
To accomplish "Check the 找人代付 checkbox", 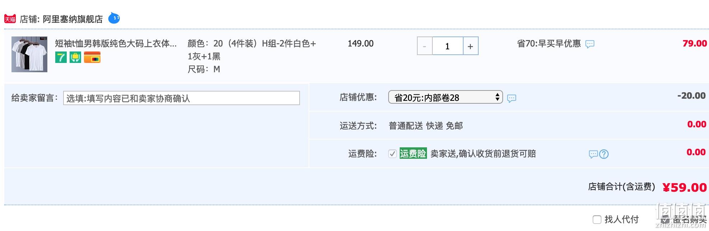I will (597, 220).
